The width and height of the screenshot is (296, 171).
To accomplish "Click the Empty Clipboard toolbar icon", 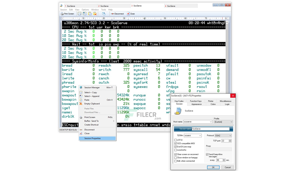I will click(x=95, y=14).
